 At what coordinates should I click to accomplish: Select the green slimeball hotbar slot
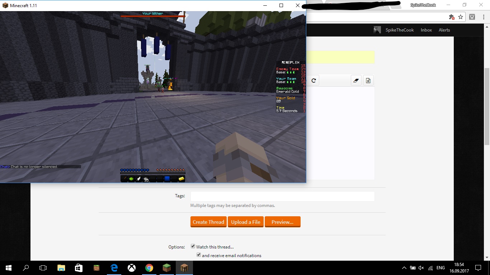pyautogui.click(x=131, y=179)
